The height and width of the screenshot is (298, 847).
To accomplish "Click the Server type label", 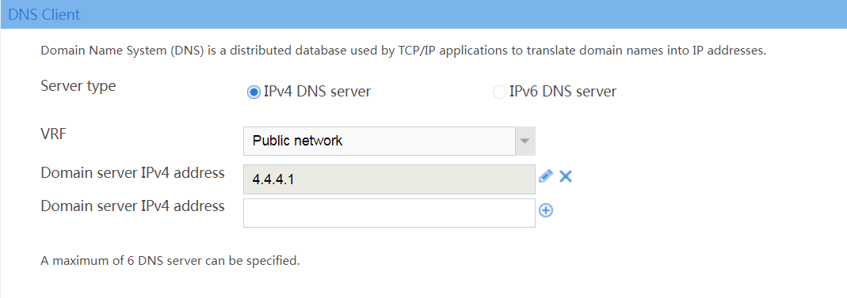I will pos(78,86).
